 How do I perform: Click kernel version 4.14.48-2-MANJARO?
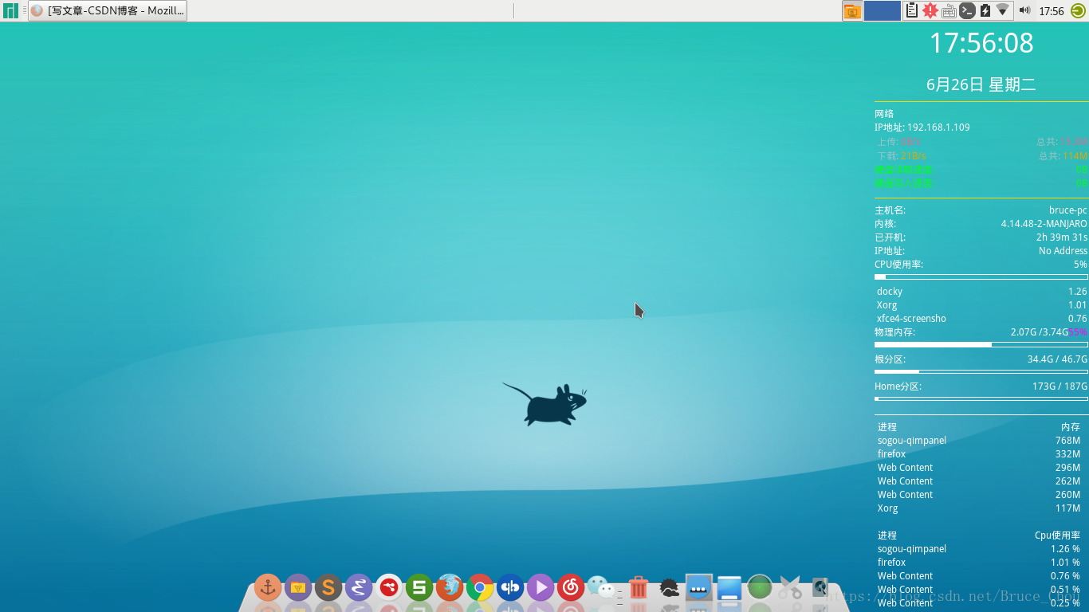pos(1044,224)
